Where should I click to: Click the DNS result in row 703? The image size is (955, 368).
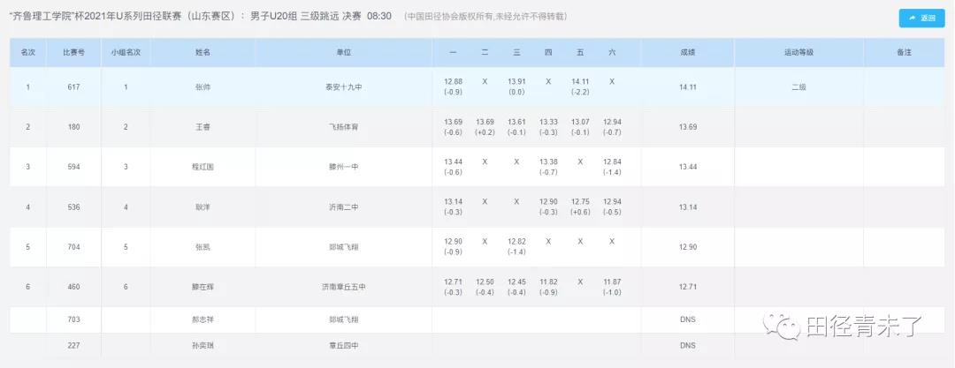[688, 319]
